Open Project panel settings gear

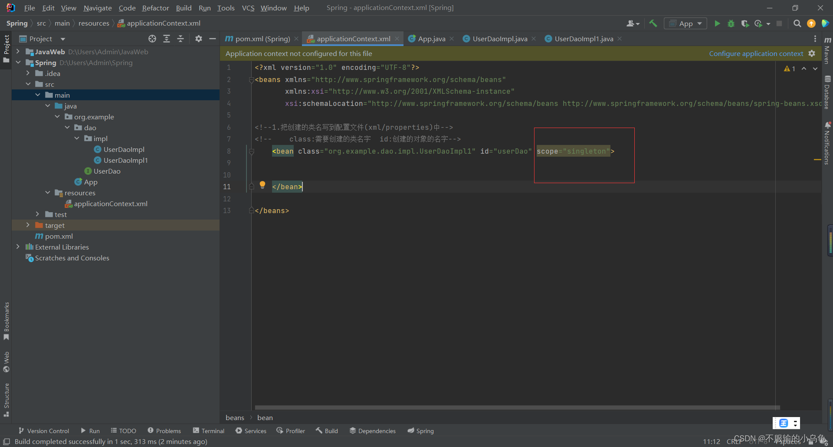(x=199, y=39)
